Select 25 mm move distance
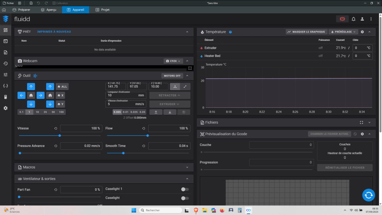 pos(45,112)
